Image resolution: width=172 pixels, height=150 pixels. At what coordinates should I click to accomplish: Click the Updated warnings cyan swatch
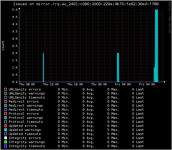[5, 130]
